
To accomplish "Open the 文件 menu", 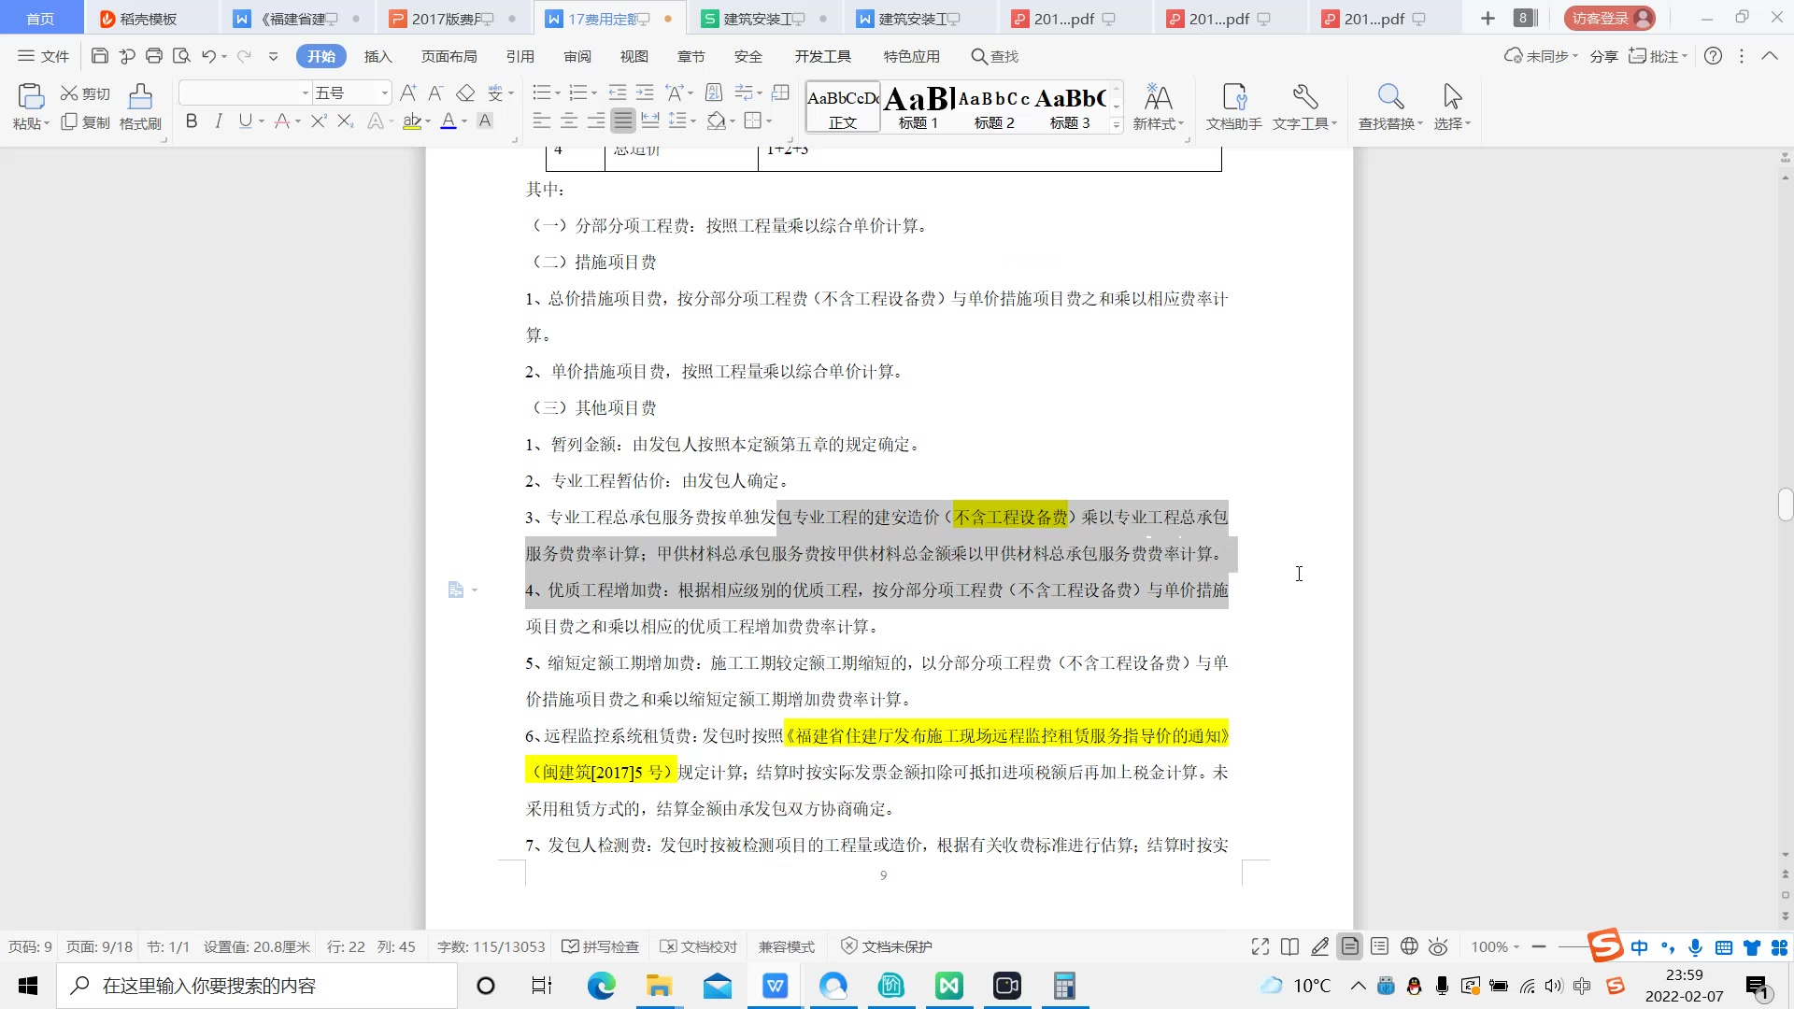I will pyautogui.click(x=44, y=56).
